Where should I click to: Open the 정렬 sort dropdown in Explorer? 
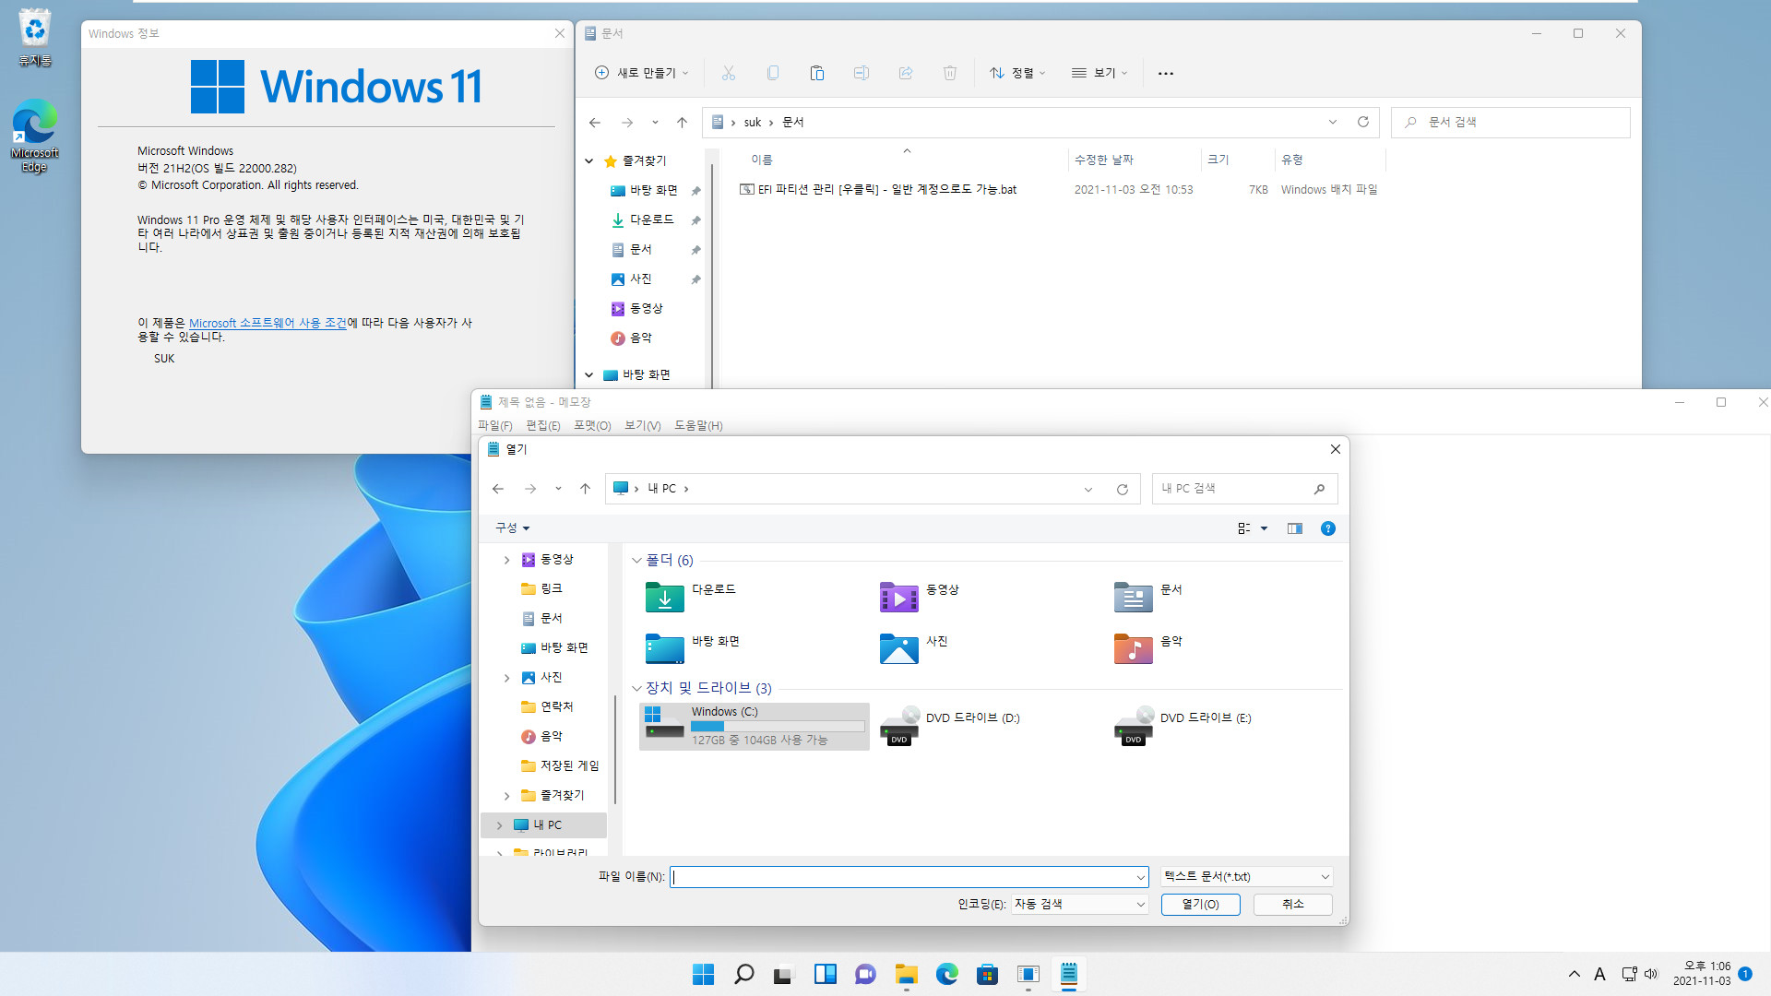coord(1017,73)
